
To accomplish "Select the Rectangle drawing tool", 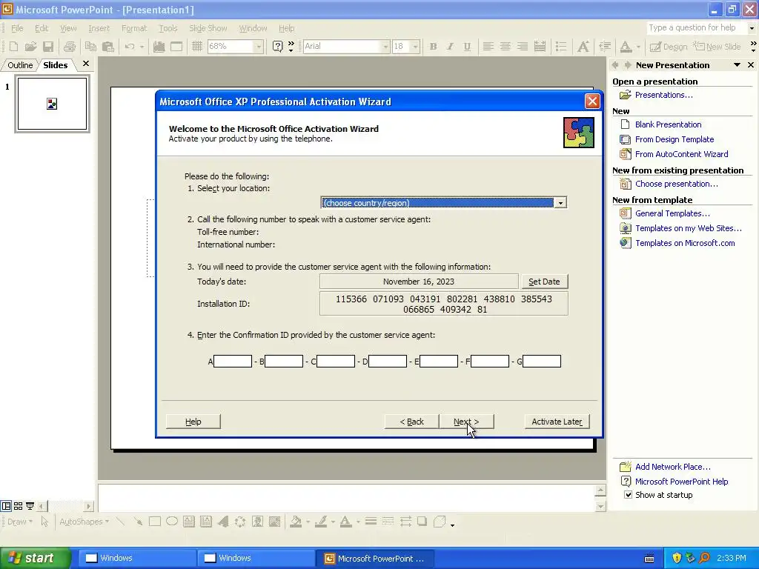I will (x=155, y=521).
